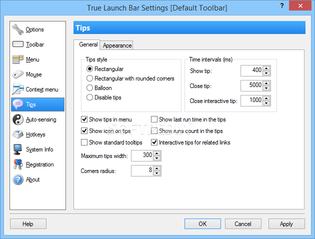Click the Close tip value field
Screen dimensions: 315x239
[251, 86]
